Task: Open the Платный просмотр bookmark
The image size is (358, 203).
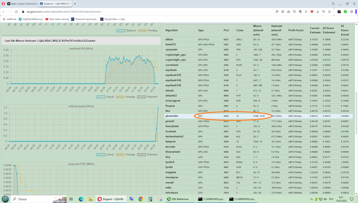Action: pyautogui.click(x=84, y=19)
